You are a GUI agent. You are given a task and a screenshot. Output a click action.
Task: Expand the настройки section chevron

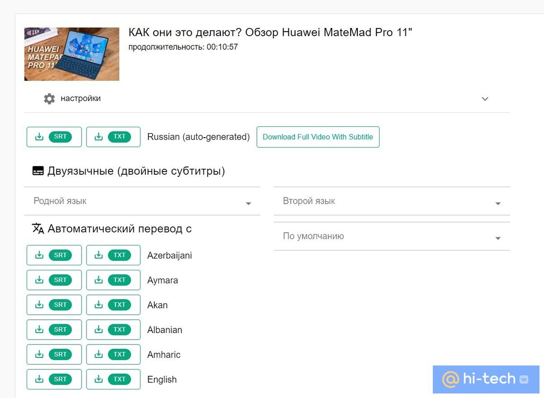point(485,99)
